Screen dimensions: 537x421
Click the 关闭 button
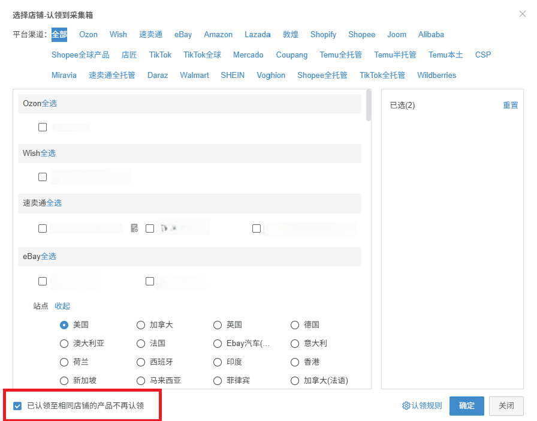[506, 406]
